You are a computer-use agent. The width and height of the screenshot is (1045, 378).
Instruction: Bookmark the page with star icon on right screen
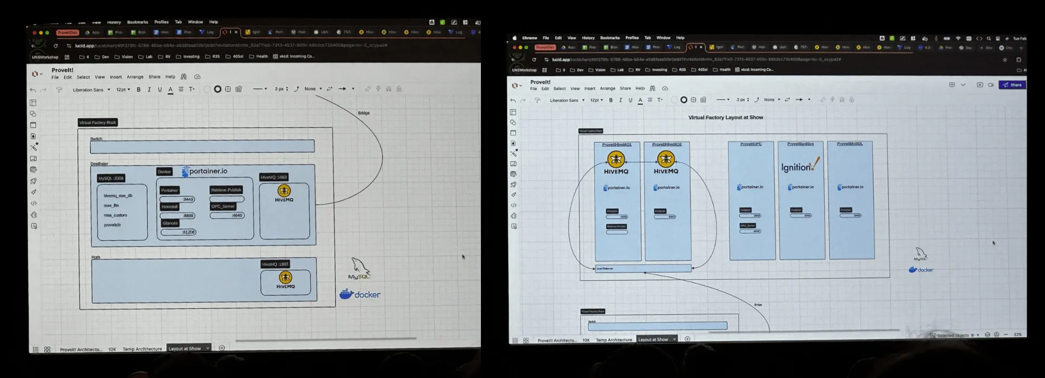point(1005,60)
